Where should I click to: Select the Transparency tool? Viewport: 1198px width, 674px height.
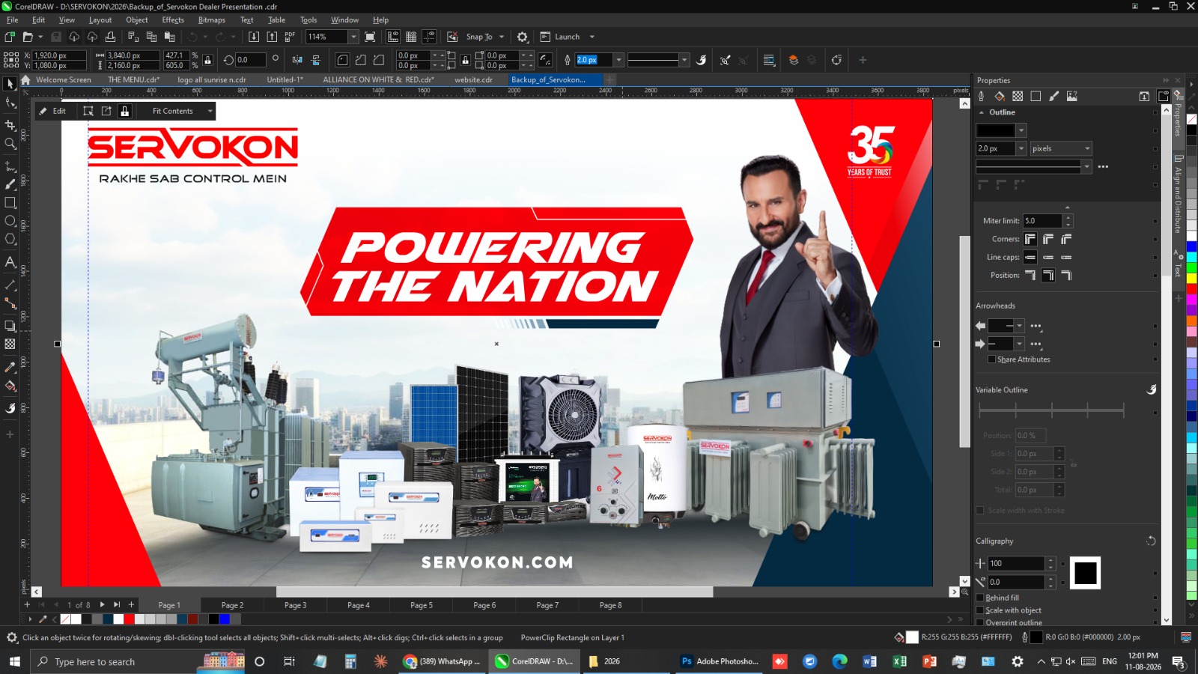click(10, 344)
